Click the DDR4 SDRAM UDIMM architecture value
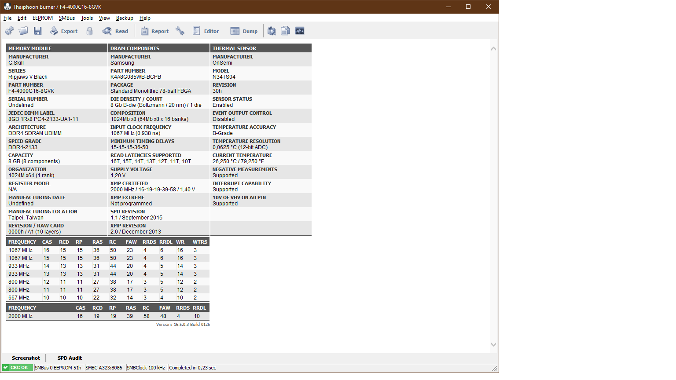This screenshot has height=380, width=676. (35, 133)
